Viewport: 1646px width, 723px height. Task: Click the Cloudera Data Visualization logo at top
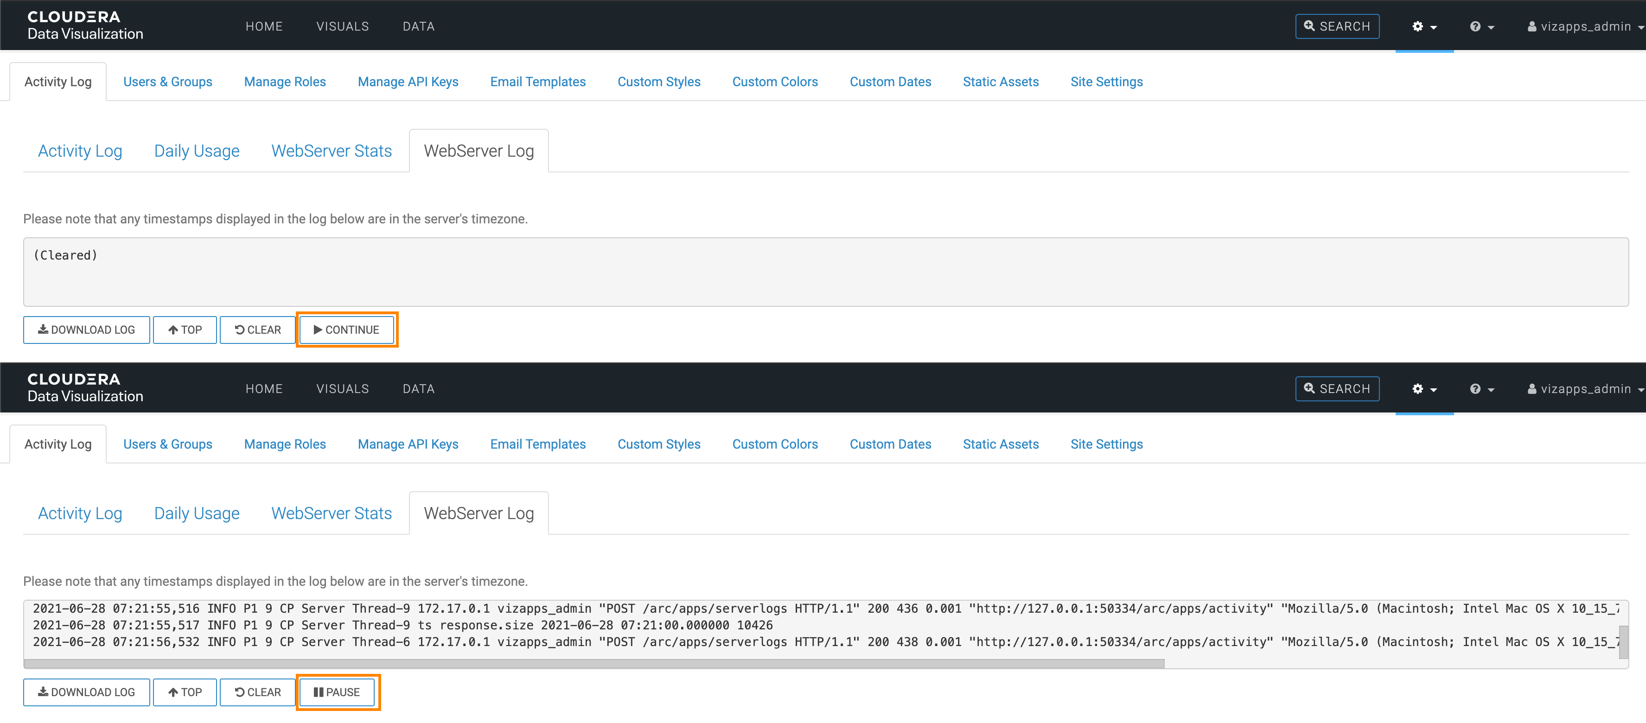[x=85, y=25]
